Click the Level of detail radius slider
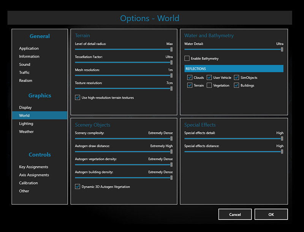Viewport: 304px width, 232px height. (124, 49)
